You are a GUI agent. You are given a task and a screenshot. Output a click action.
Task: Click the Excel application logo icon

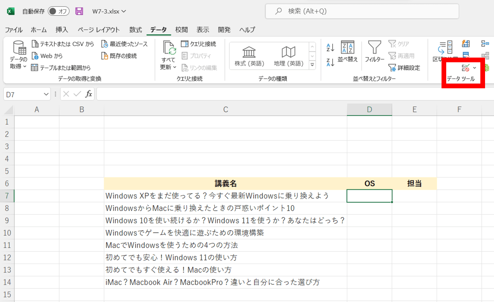pyautogui.click(x=11, y=12)
